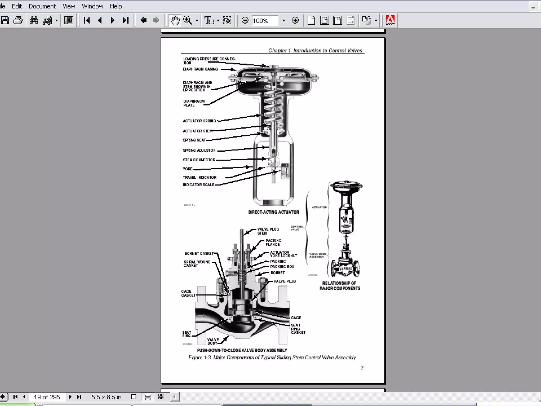This screenshot has width=541, height=406.
Task: Expand the Text Select tool options arrow
Action: [218, 20]
